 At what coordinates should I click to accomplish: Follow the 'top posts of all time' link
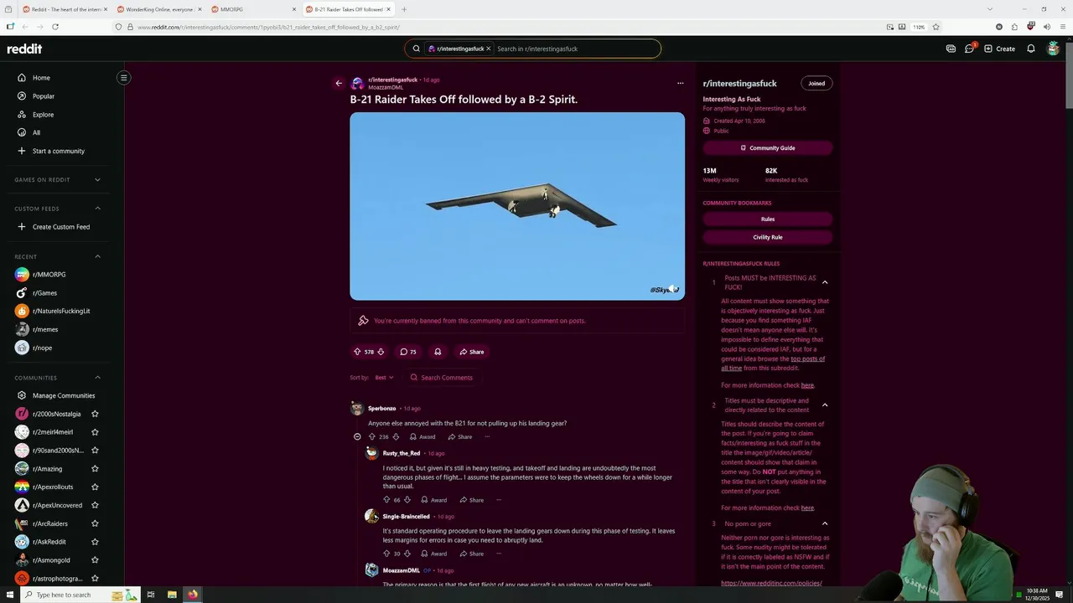click(x=773, y=363)
